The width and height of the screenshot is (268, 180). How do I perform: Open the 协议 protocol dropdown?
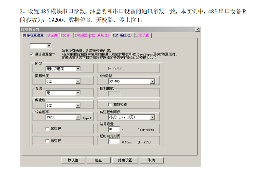tap(78, 69)
